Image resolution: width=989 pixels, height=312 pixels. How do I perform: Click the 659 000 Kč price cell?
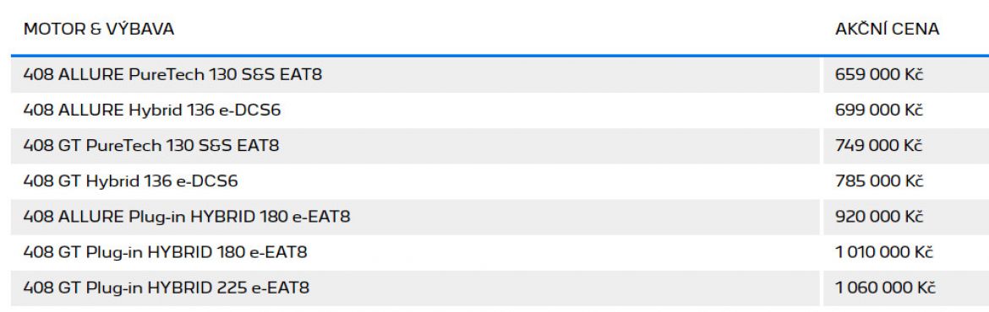[x=906, y=75]
